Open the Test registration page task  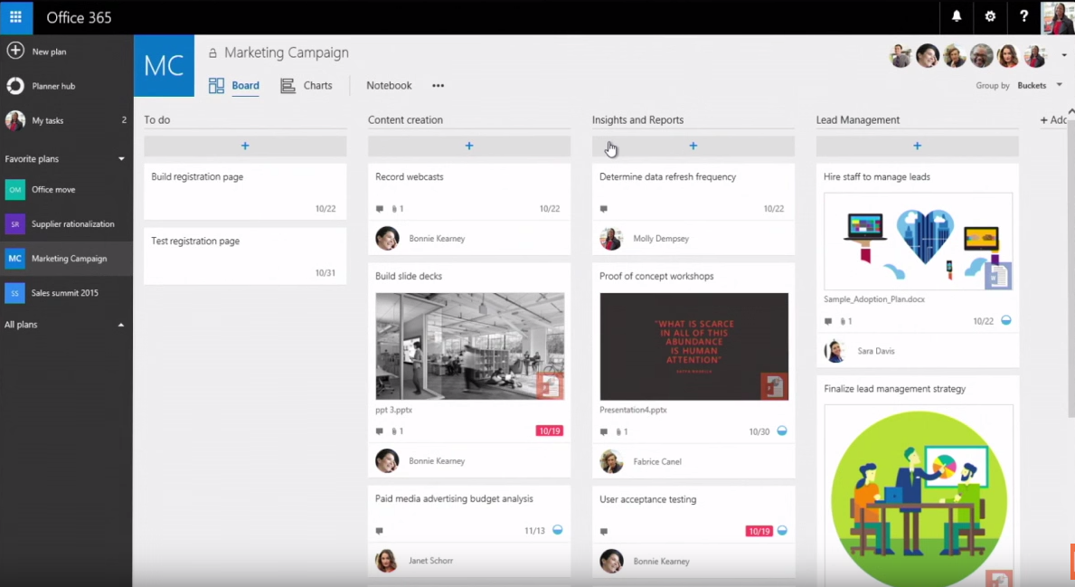click(x=245, y=256)
